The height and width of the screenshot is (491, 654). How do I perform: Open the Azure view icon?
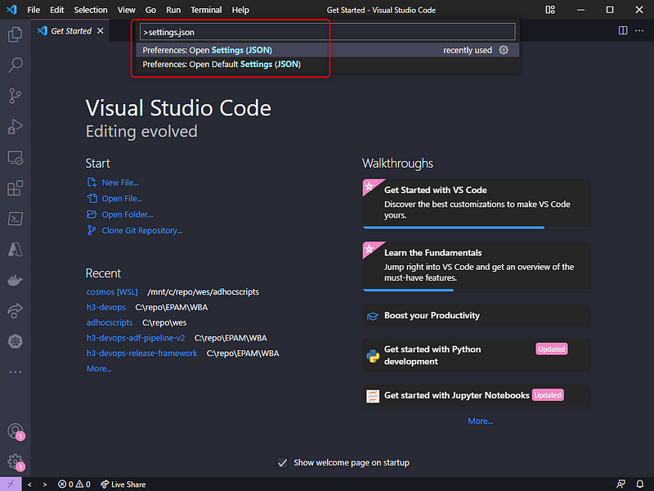(15, 249)
